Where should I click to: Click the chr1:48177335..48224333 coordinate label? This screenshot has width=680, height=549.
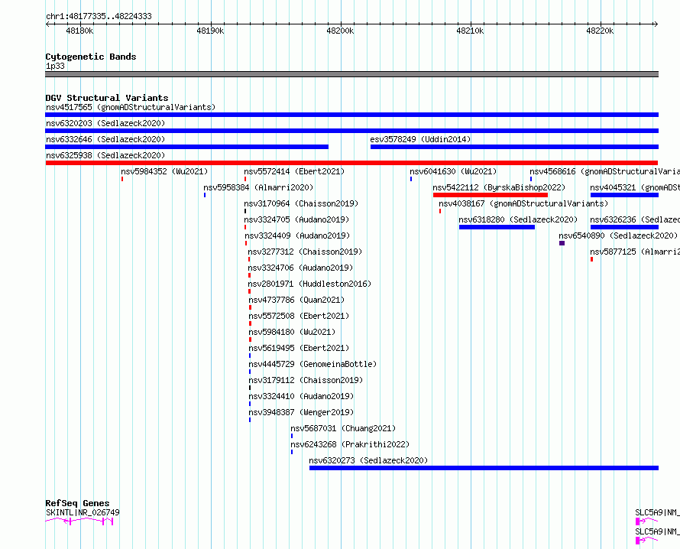pos(99,17)
